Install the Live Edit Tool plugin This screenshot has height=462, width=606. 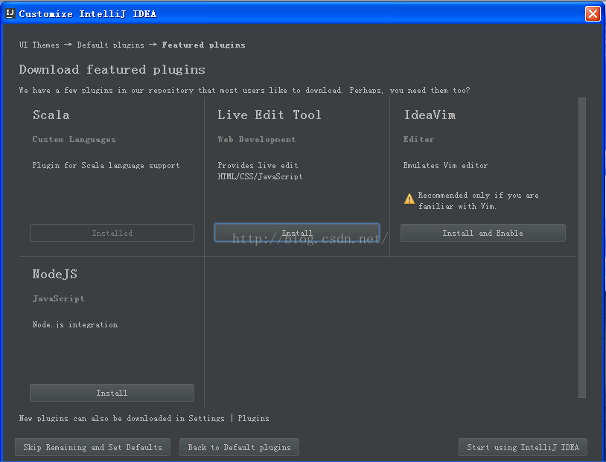pos(297,233)
